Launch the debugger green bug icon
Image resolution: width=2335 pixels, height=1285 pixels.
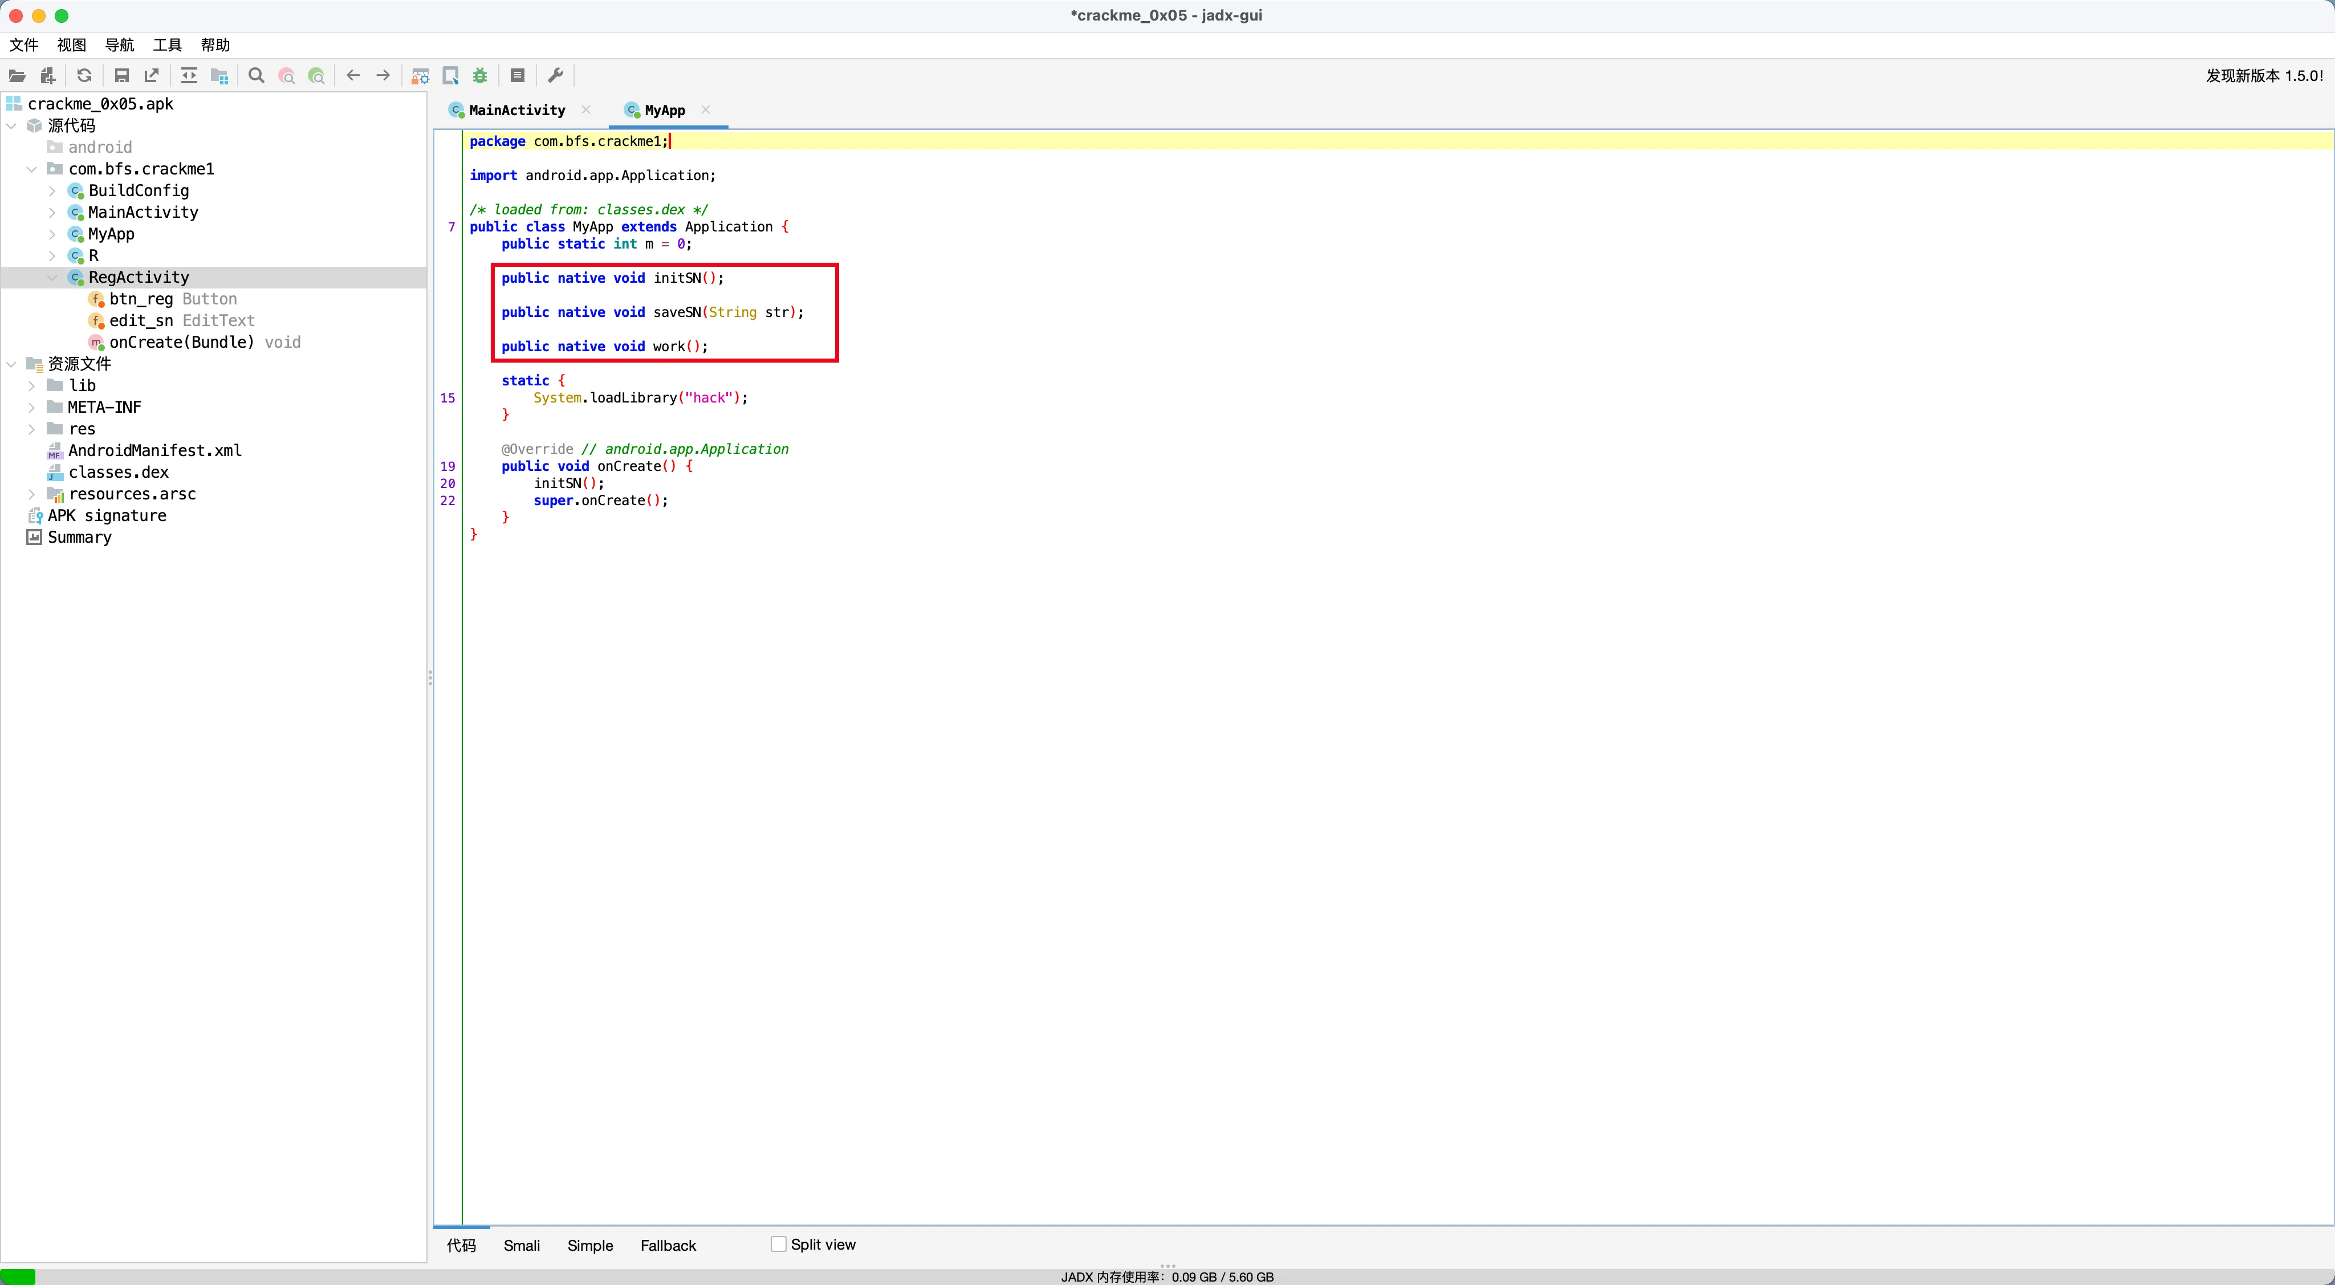coord(481,76)
